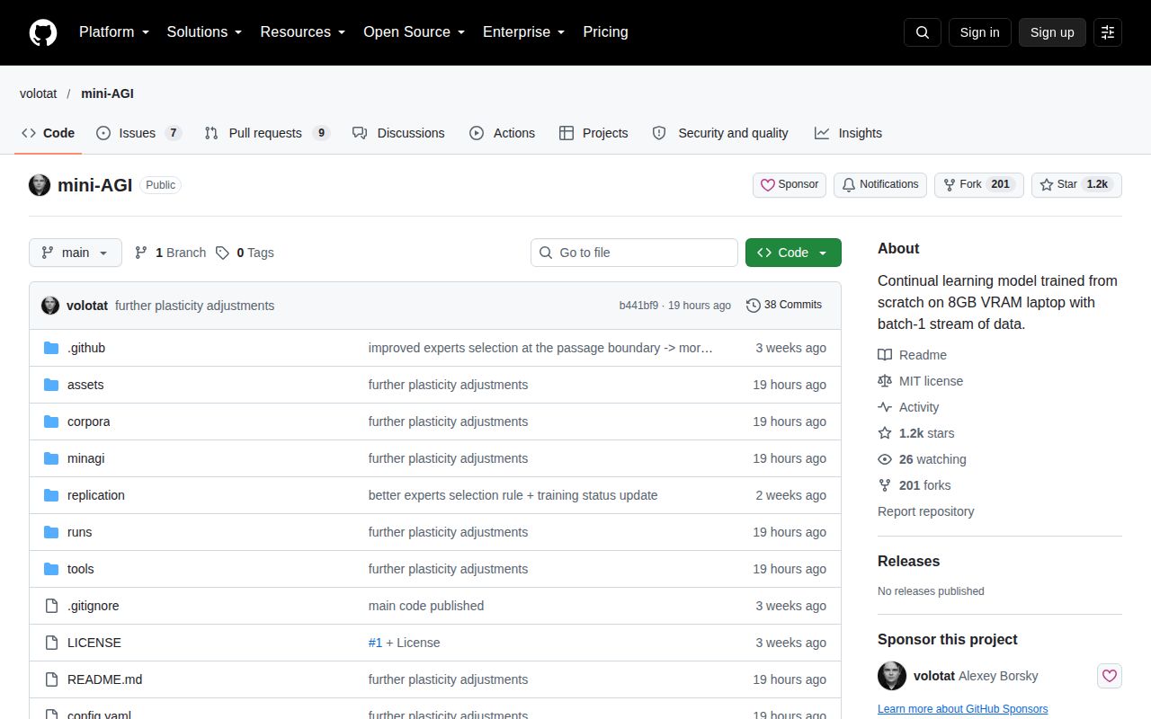Open the volotat owner link in breadcrumb
The height and width of the screenshot is (719, 1151).
click(39, 93)
